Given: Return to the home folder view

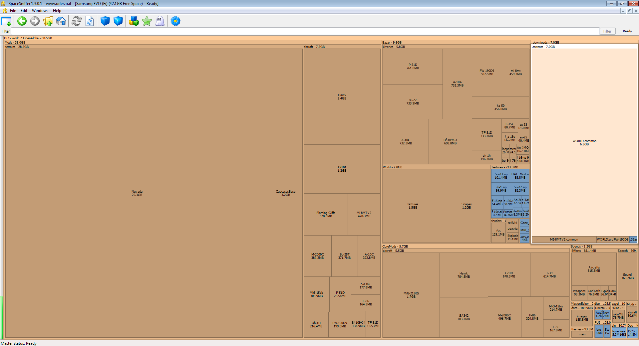Looking at the screenshot, I should tap(61, 21).
